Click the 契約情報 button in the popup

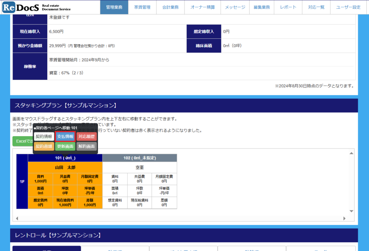(x=44, y=137)
